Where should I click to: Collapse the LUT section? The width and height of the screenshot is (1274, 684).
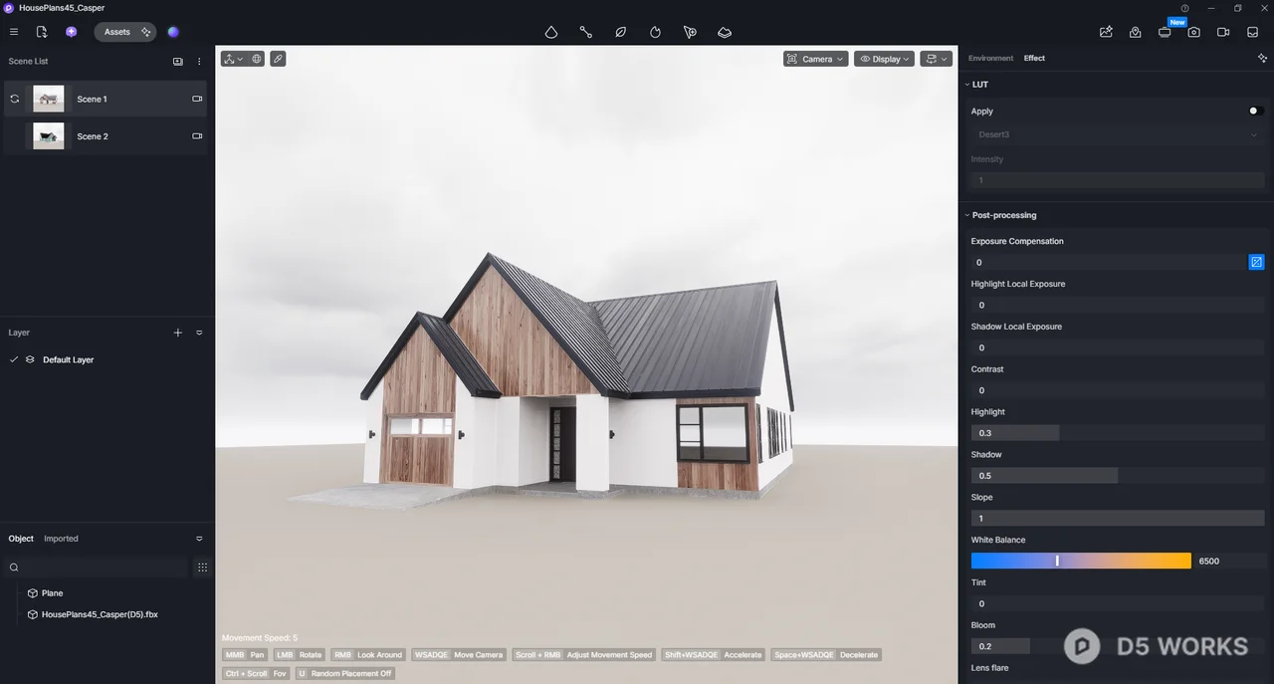click(967, 85)
